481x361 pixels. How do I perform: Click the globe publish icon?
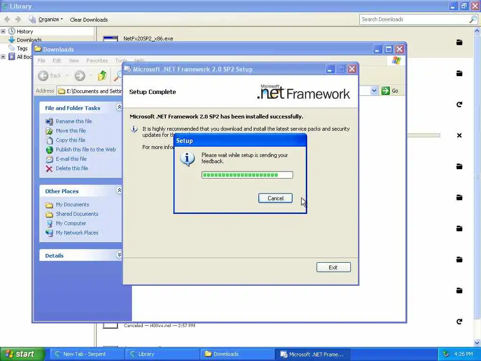point(49,150)
